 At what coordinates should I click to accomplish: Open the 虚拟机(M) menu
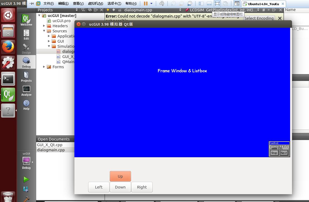95,4
